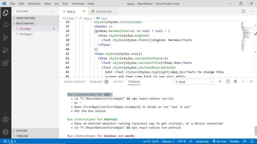
Task: Open editor more actions ellipsis
Action: (x=251, y=11)
